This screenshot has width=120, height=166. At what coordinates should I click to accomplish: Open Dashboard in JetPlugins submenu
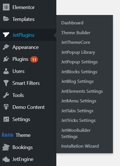click(72, 23)
